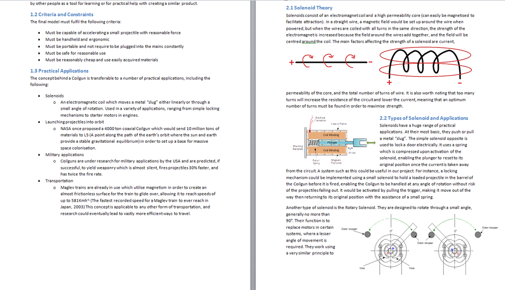
Task: Click the sentence "Coilguns are under research for military"
Action: pos(140,167)
